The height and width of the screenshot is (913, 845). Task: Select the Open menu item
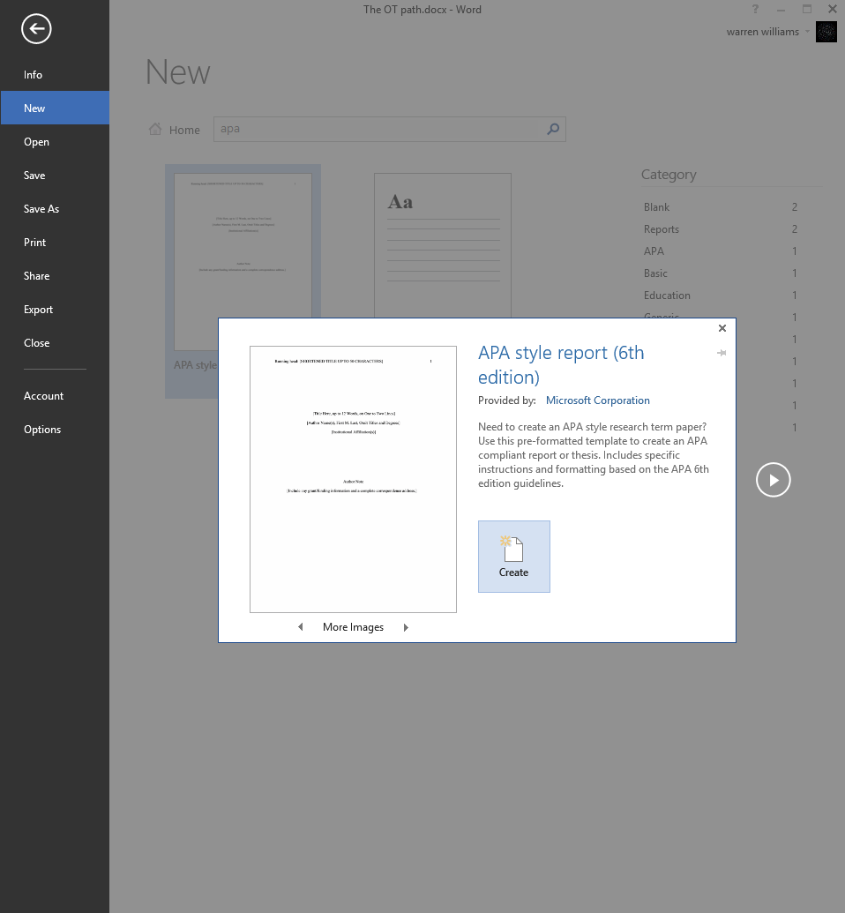click(36, 142)
